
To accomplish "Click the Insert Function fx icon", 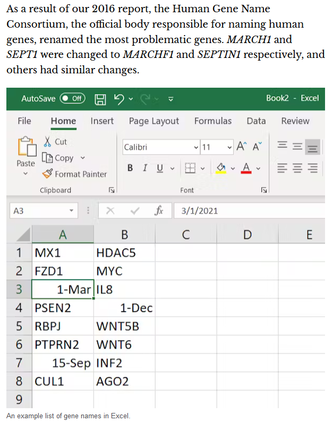I will pos(158,211).
